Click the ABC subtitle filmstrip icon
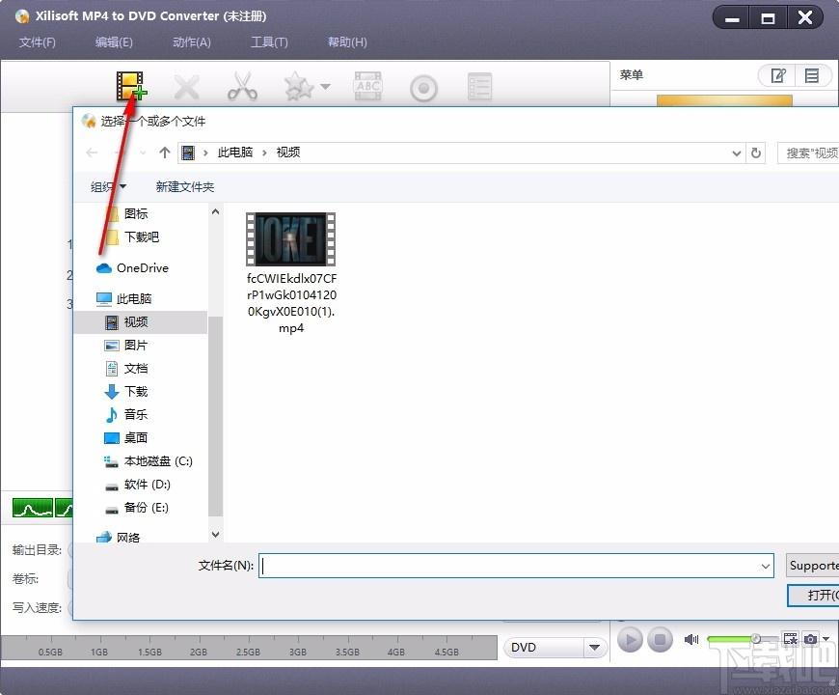839x695 pixels. point(368,86)
